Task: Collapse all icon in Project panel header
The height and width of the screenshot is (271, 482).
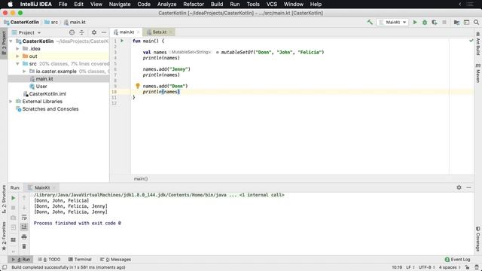Action: coord(82,32)
